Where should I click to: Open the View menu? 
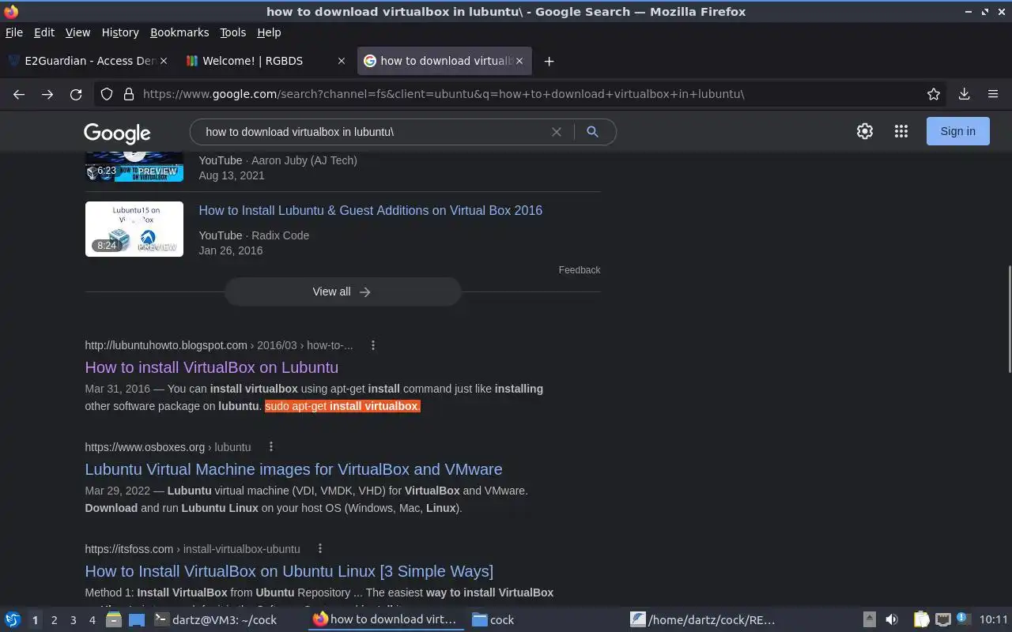point(77,32)
